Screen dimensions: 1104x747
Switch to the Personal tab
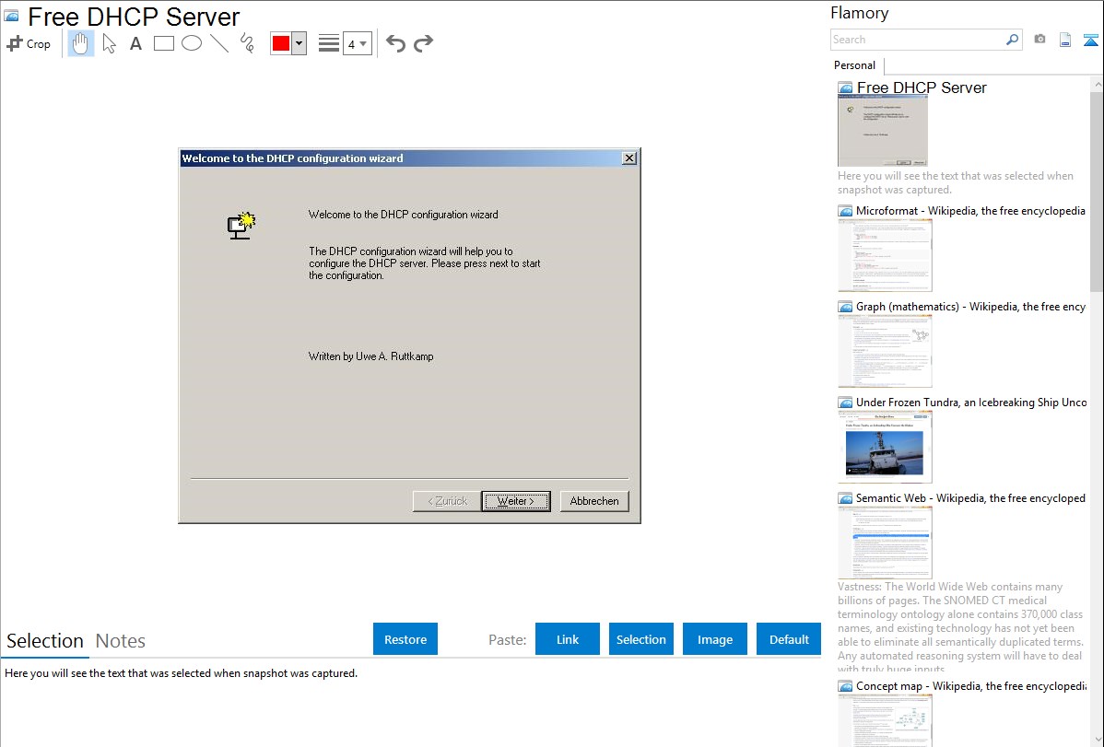pyautogui.click(x=855, y=64)
